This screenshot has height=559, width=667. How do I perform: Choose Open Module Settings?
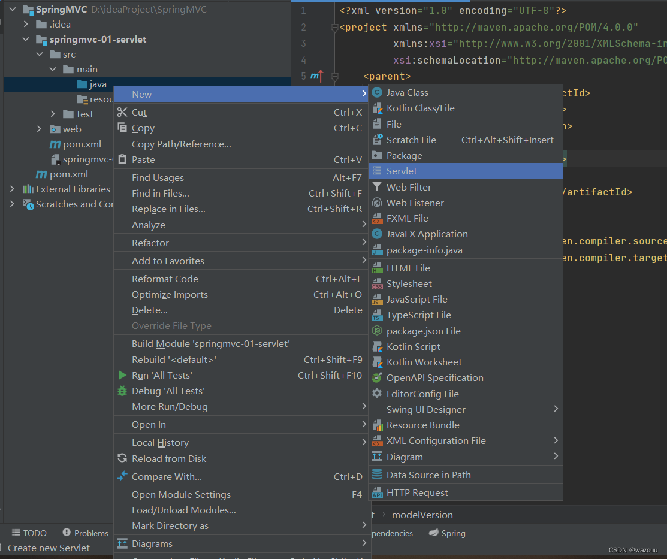[241, 494]
